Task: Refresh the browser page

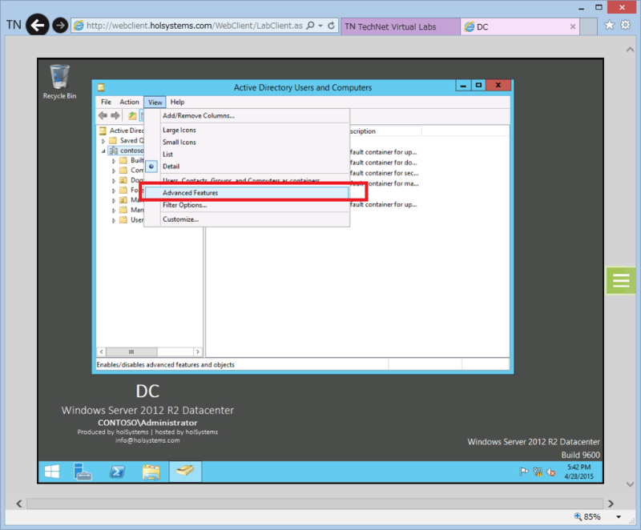Action: (332, 26)
